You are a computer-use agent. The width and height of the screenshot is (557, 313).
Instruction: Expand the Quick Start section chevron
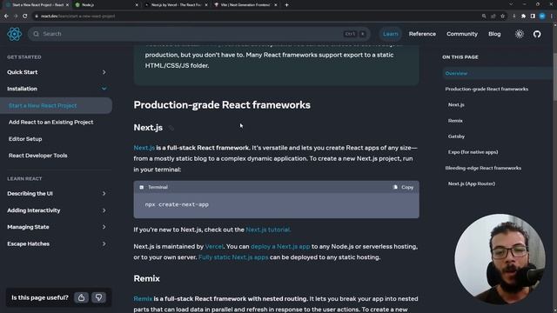(104, 72)
